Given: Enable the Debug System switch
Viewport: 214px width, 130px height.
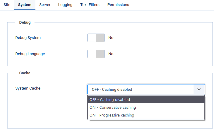Looking at the screenshot, I should (x=96, y=38).
